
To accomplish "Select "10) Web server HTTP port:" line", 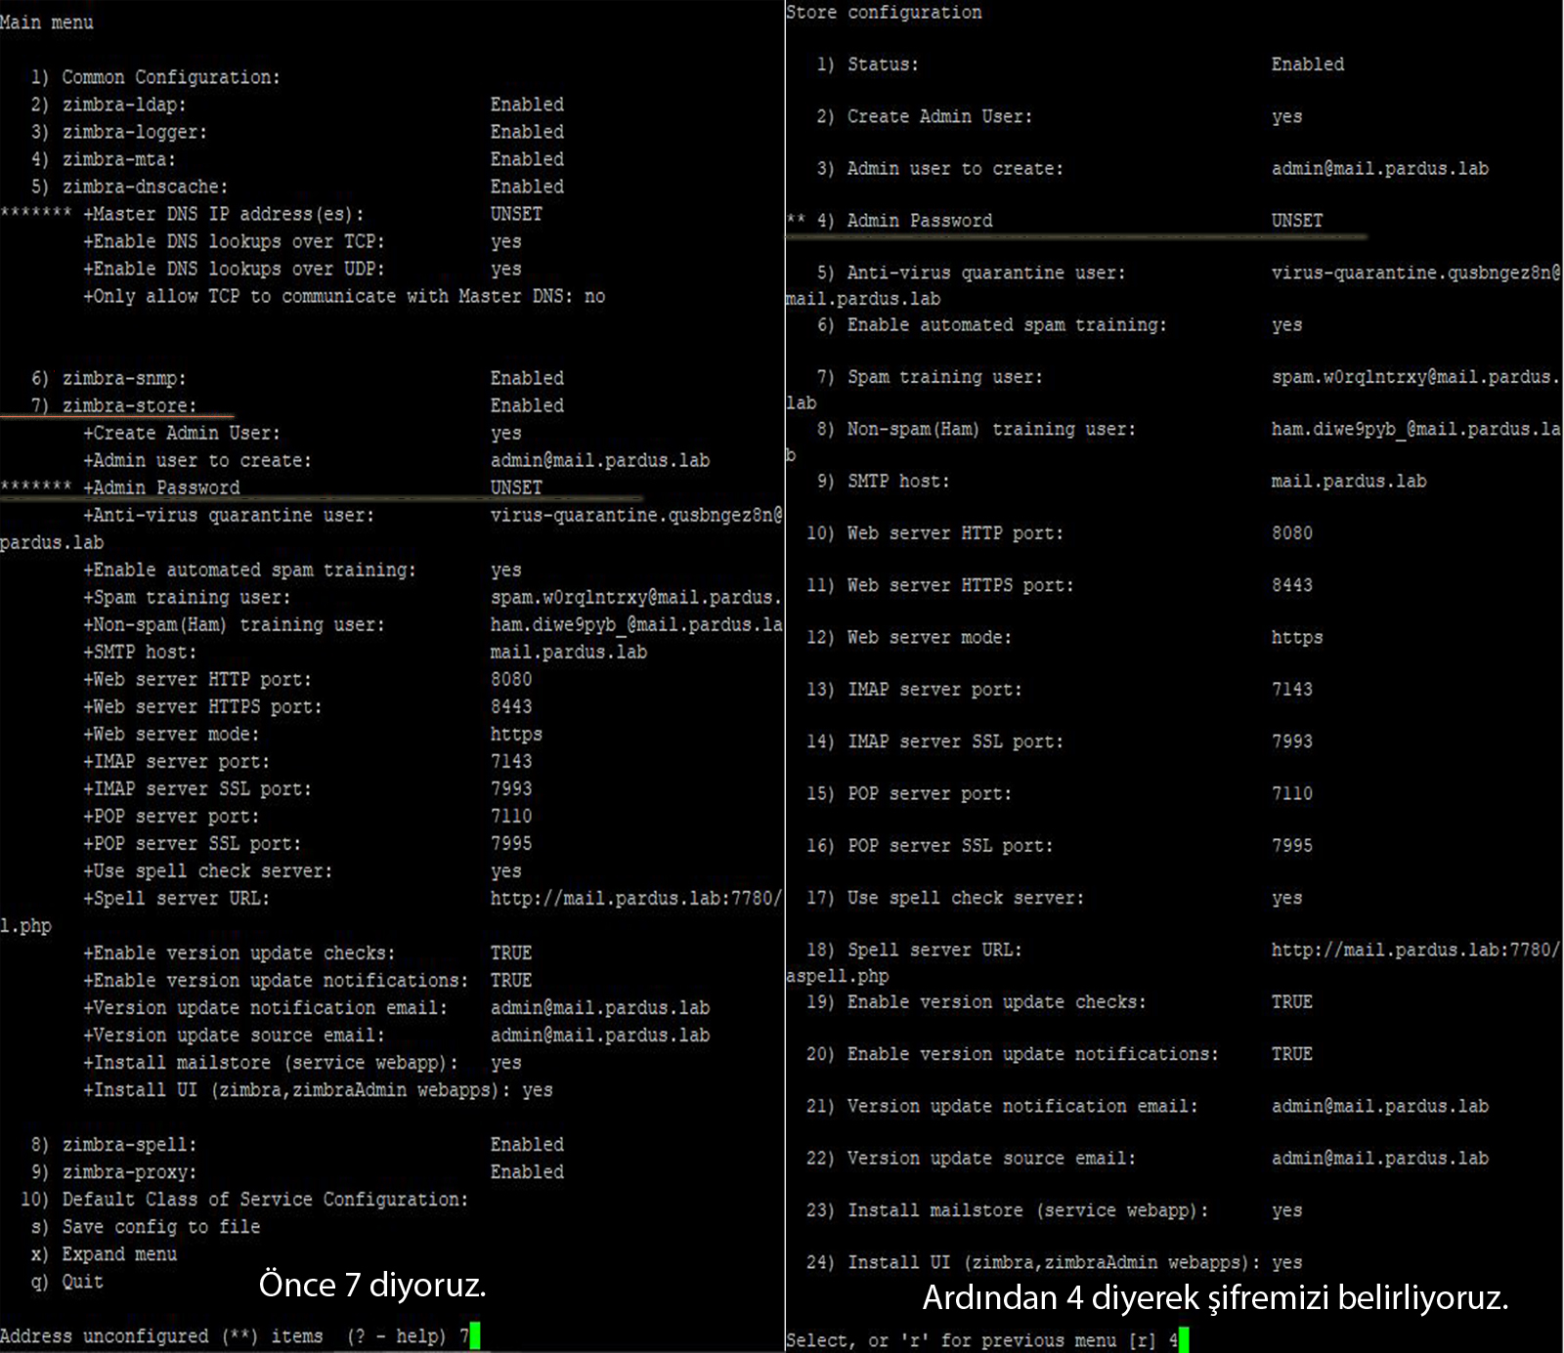I will (934, 532).
